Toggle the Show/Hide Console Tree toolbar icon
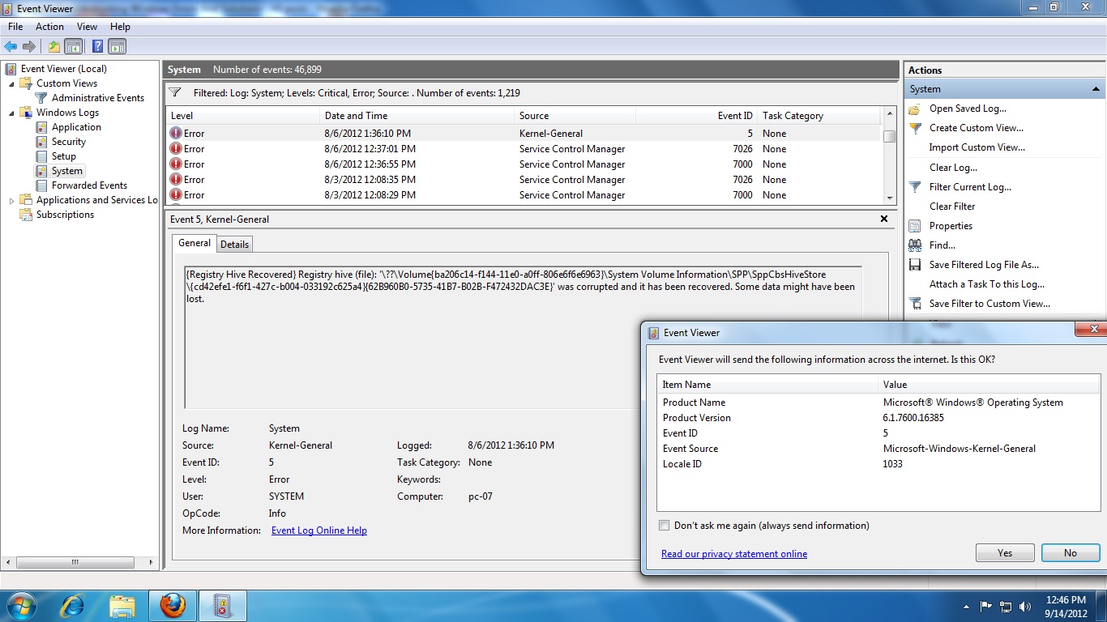The image size is (1107, 622). tap(74, 47)
